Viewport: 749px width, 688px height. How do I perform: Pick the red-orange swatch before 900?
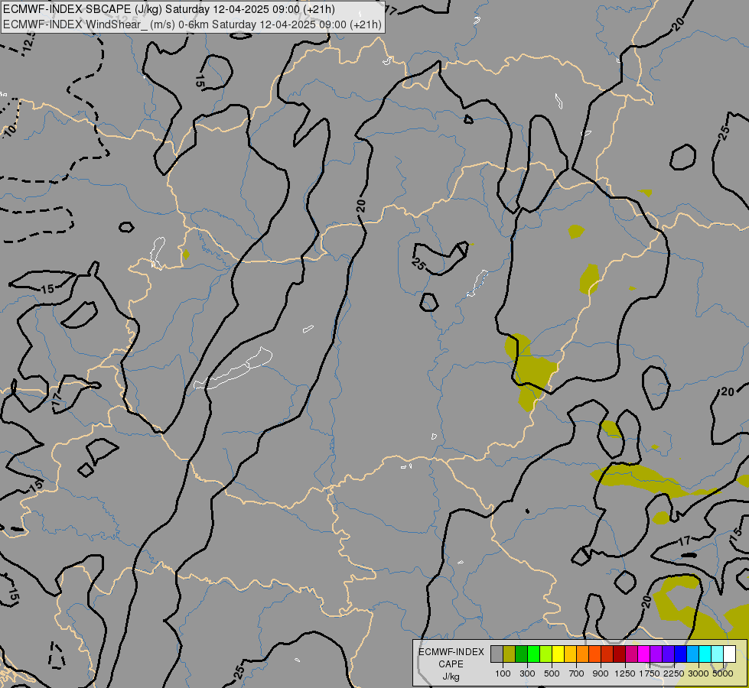click(x=594, y=654)
